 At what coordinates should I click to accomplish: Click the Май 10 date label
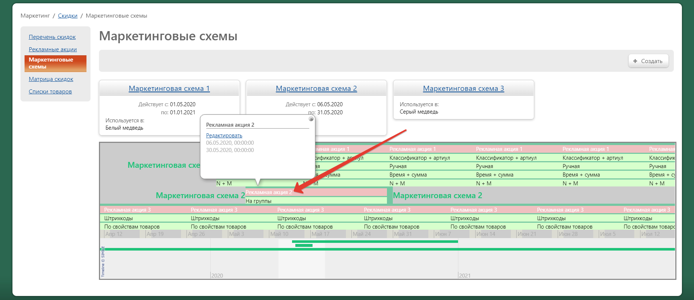(x=279, y=234)
